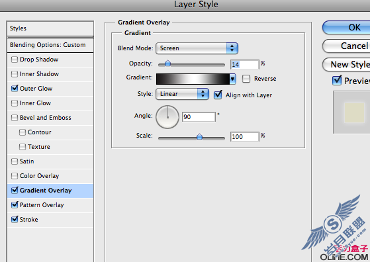Screen dimensions: 370x262
Task: Select the Texture label row
Action: point(50,147)
